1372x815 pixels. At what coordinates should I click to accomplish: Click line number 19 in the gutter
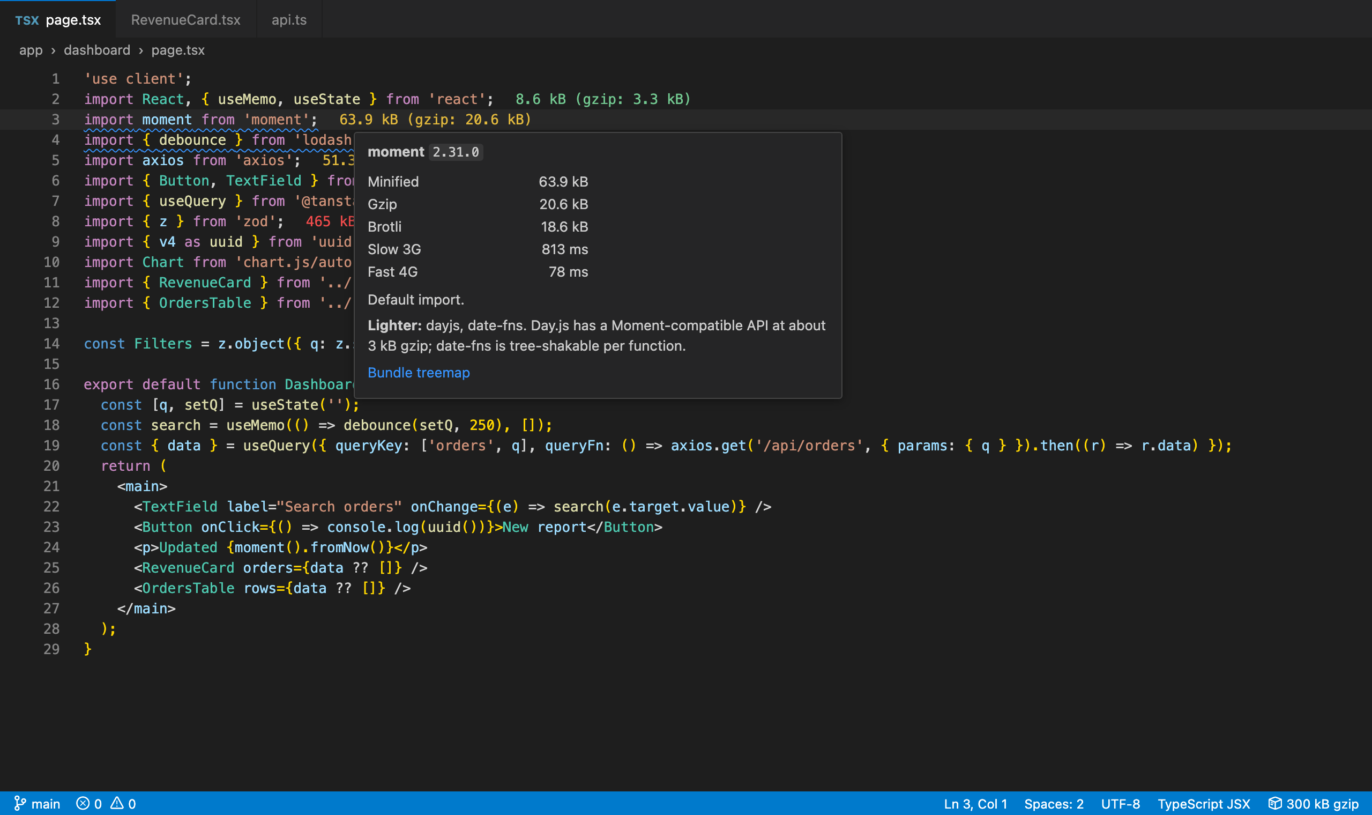51,446
